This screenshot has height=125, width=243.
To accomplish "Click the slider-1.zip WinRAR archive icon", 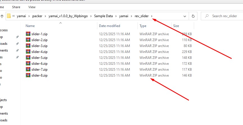I will click(x=28, y=34).
